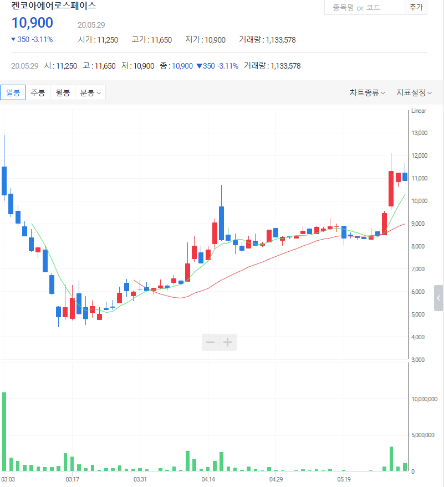This screenshot has height=487, width=444.
Task: Zoom in chart with plus button
Action: click(x=228, y=342)
